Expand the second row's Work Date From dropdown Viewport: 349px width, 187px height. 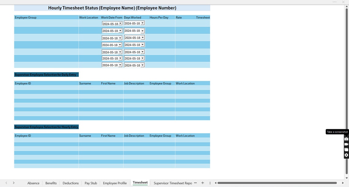coord(120,30)
